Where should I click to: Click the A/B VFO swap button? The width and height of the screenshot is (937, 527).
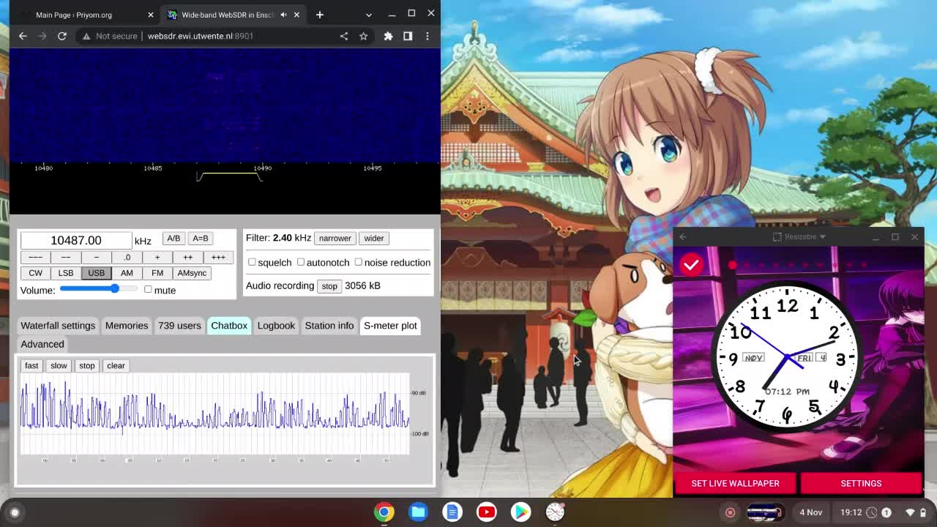pyautogui.click(x=173, y=239)
